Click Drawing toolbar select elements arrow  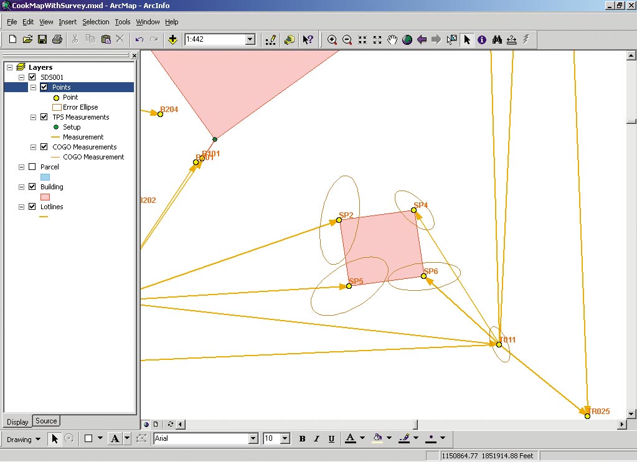[55, 438]
